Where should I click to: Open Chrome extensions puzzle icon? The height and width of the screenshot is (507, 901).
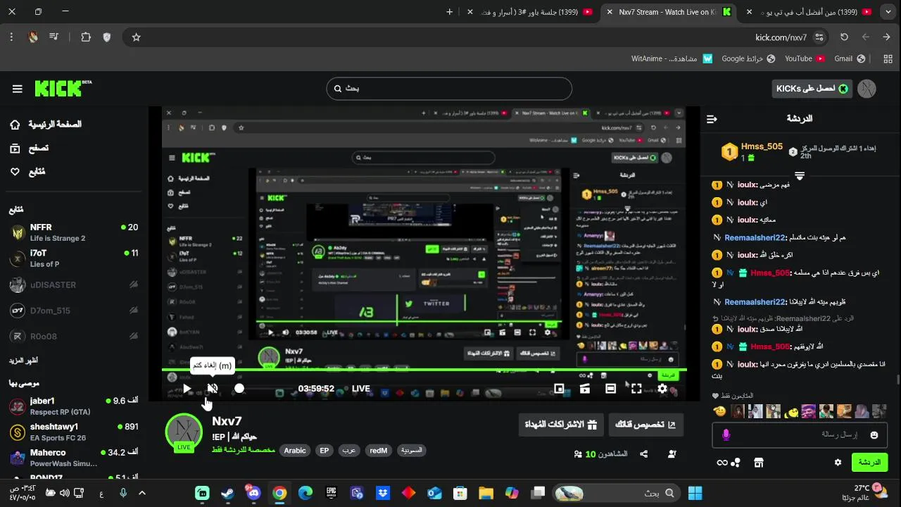click(86, 37)
